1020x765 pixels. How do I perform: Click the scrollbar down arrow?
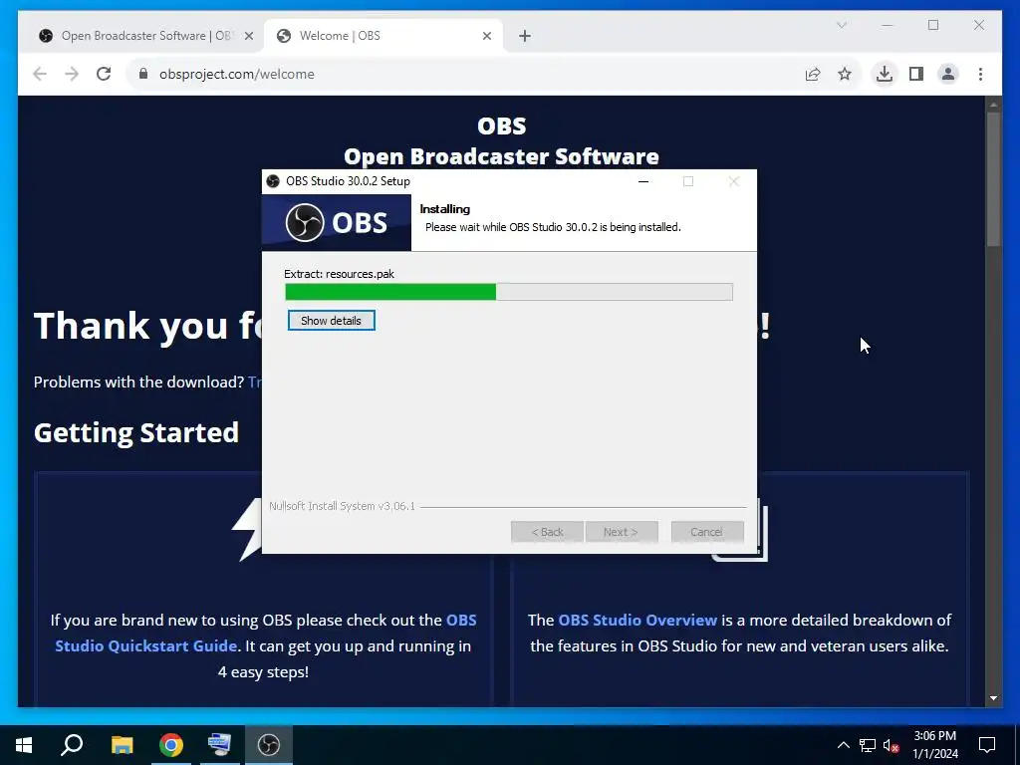coord(993,698)
